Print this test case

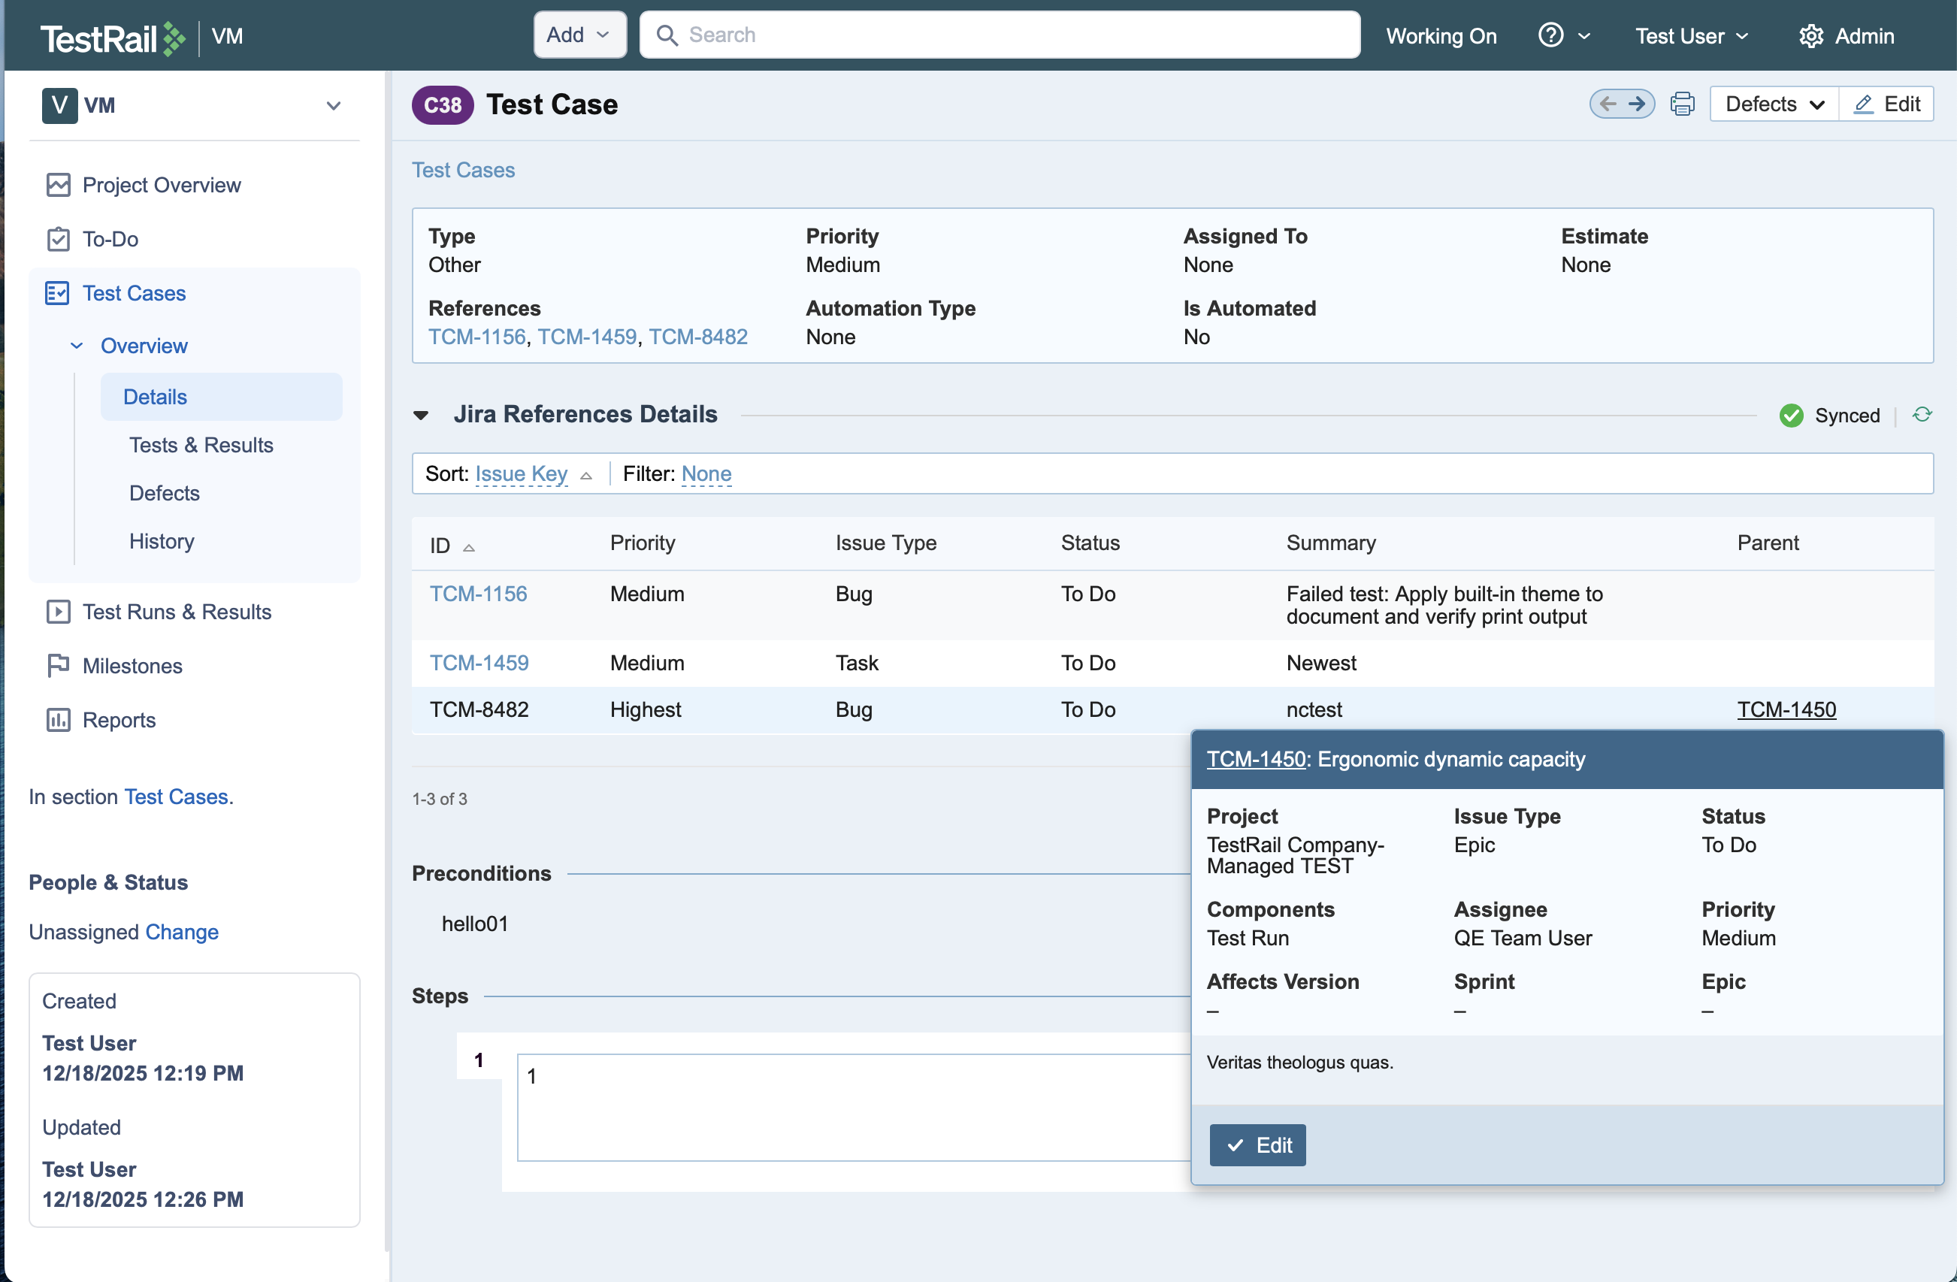[x=1683, y=104]
